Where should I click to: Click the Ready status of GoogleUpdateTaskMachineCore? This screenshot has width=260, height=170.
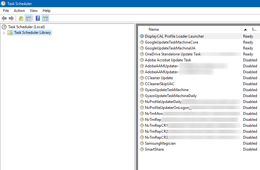coord(248,42)
